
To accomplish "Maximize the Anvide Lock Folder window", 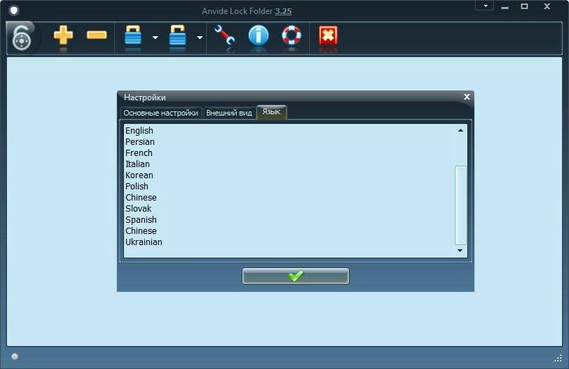I will click(524, 6).
